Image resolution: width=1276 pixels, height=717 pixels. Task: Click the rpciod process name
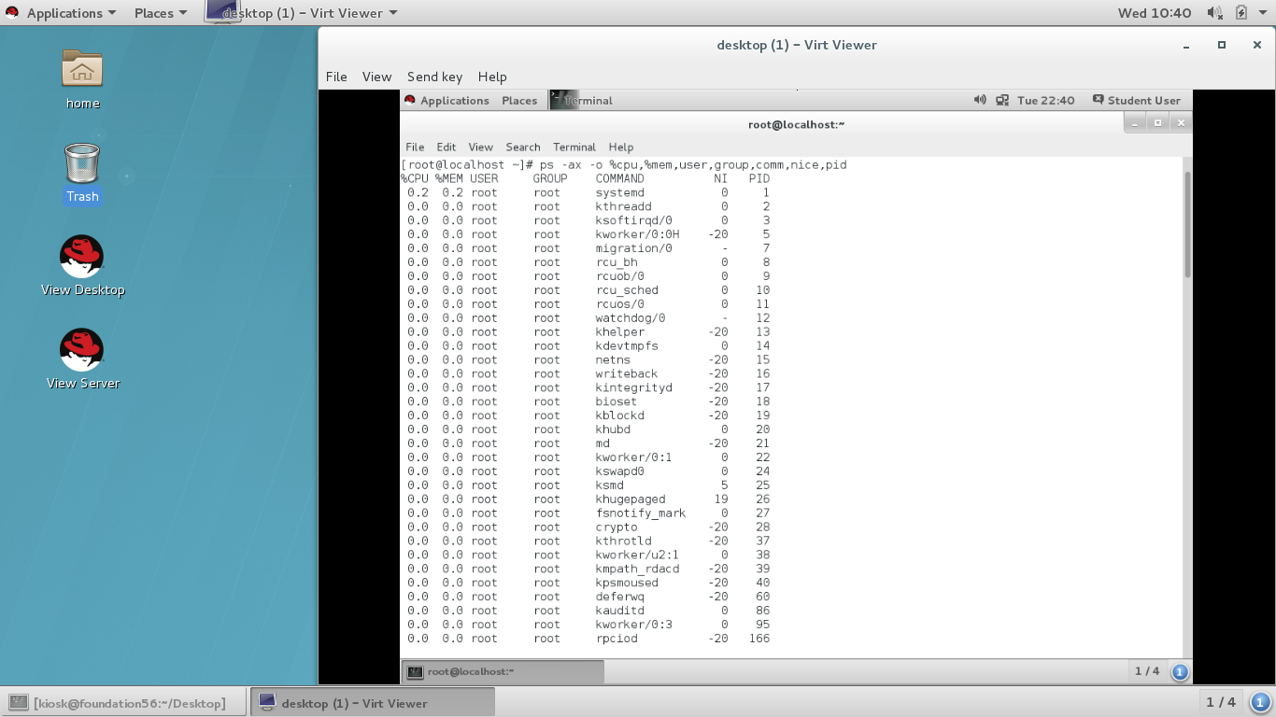617,639
